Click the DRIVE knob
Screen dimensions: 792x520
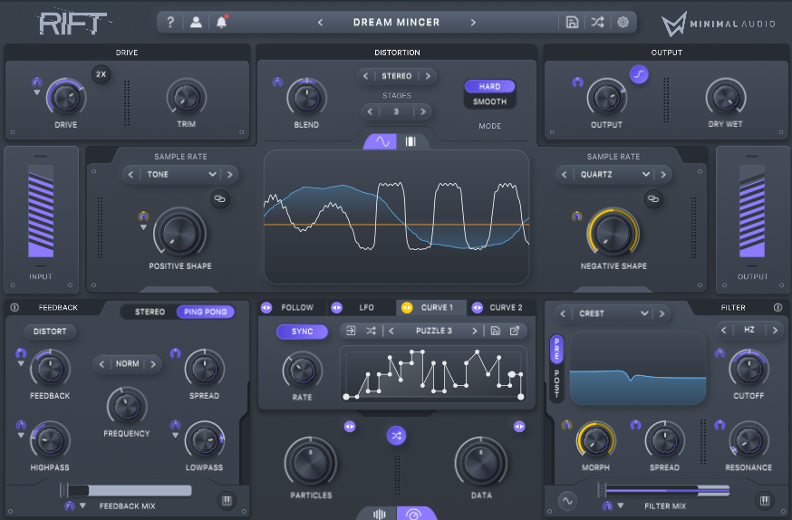[66, 98]
